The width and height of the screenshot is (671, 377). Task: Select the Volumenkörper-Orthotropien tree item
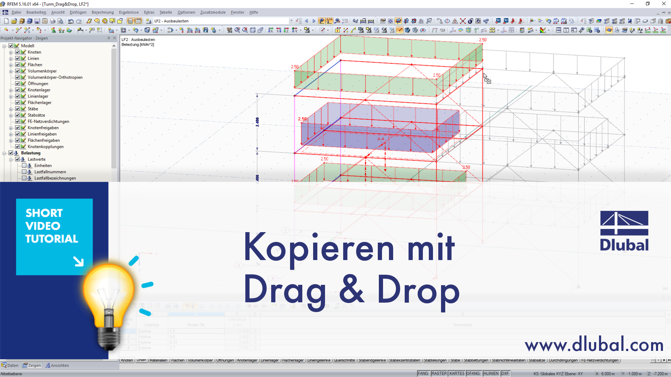(x=55, y=77)
